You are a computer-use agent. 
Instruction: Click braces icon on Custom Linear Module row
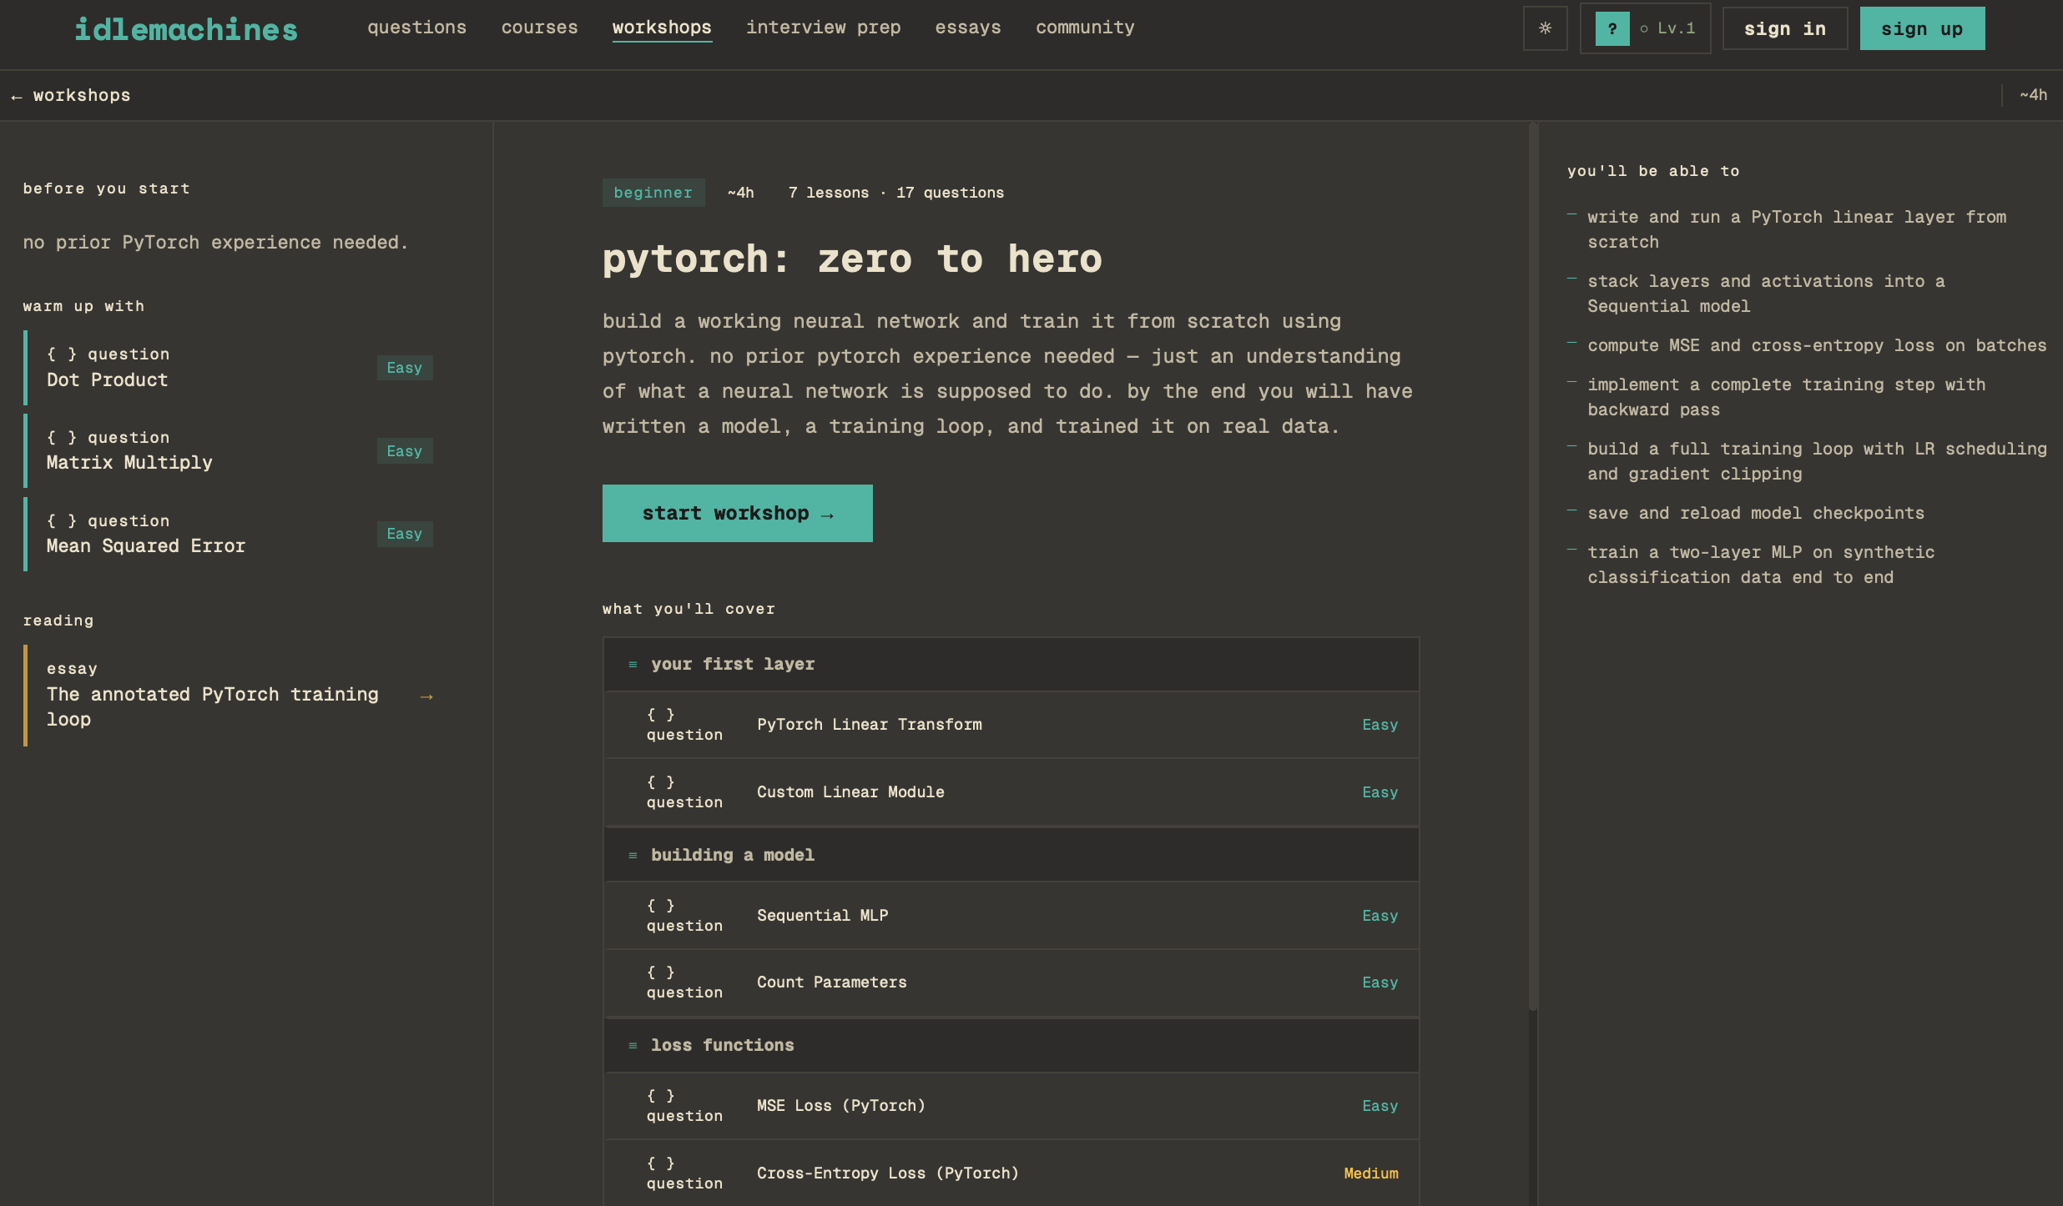coord(660,782)
